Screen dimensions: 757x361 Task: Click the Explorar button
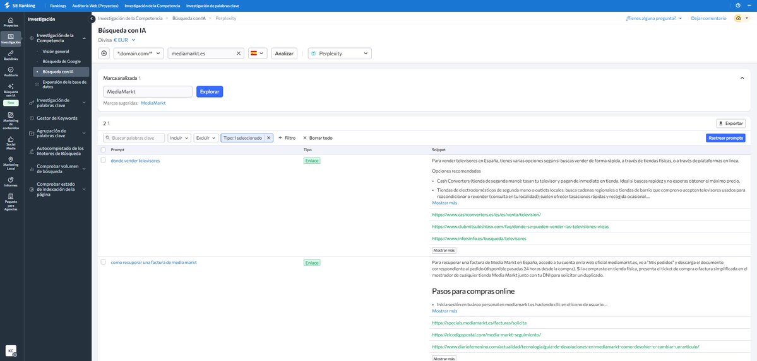coord(210,91)
